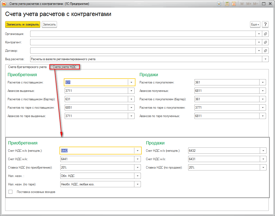Open the Контрагент record with its open icon

click(265, 42)
